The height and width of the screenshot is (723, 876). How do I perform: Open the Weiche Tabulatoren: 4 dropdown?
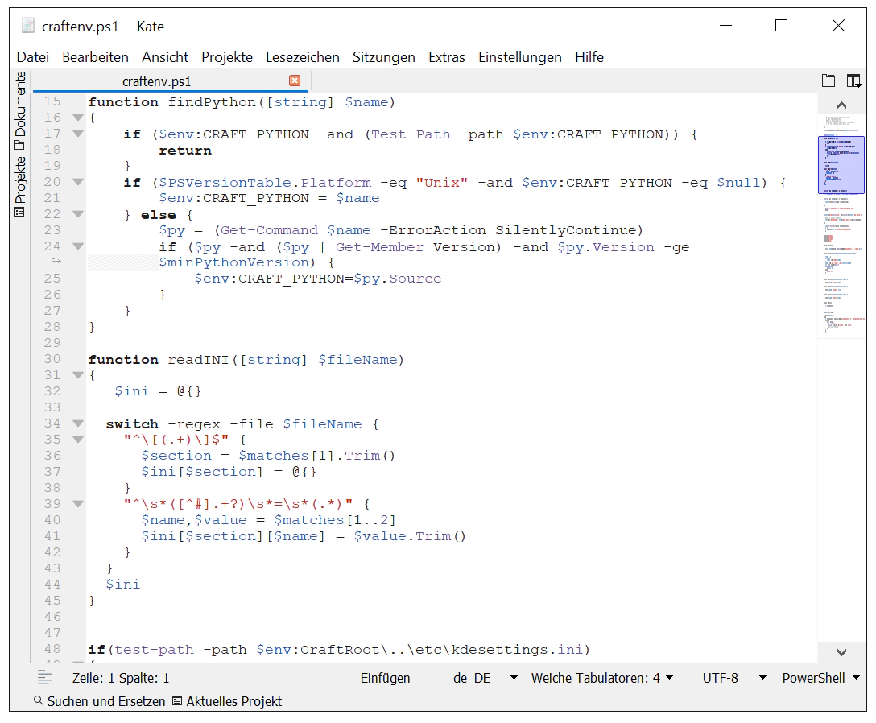pyautogui.click(x=601, y=678)
